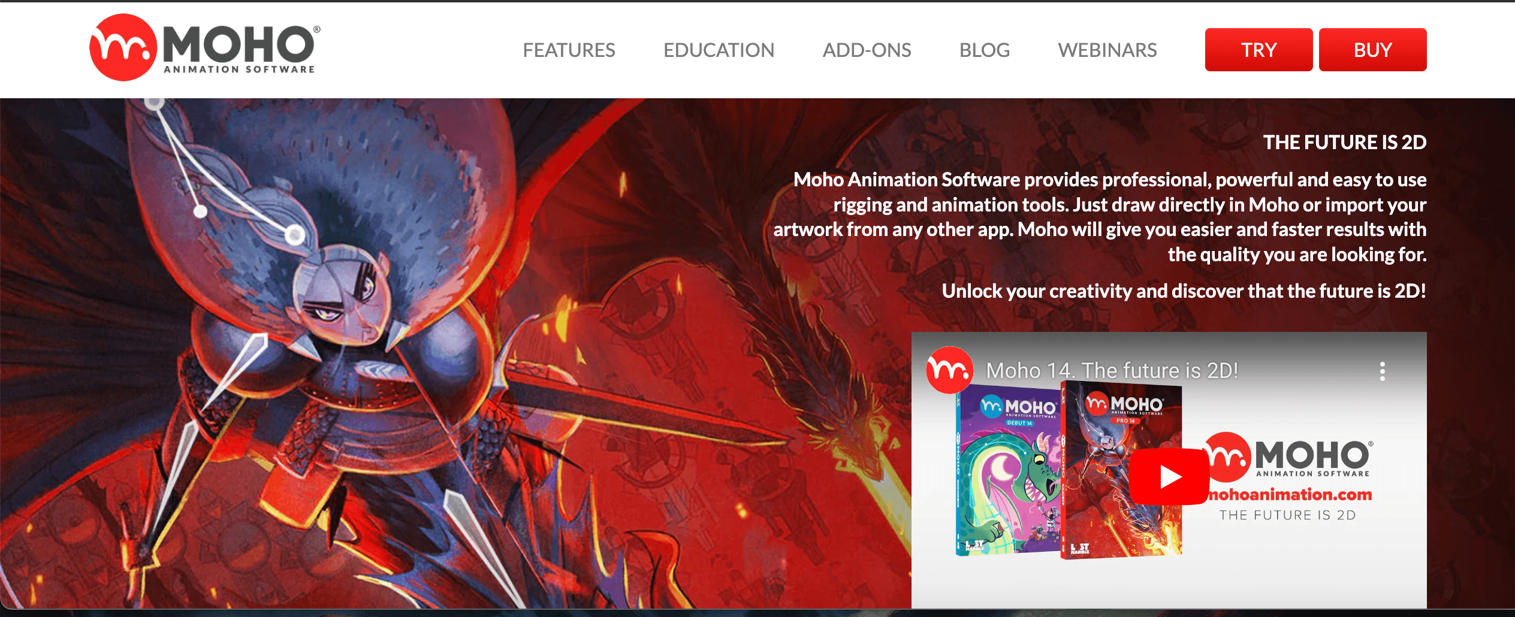Click the 'Animation Software' tagline under the logo
1515x617 pixels.
(x=239, y=69)
